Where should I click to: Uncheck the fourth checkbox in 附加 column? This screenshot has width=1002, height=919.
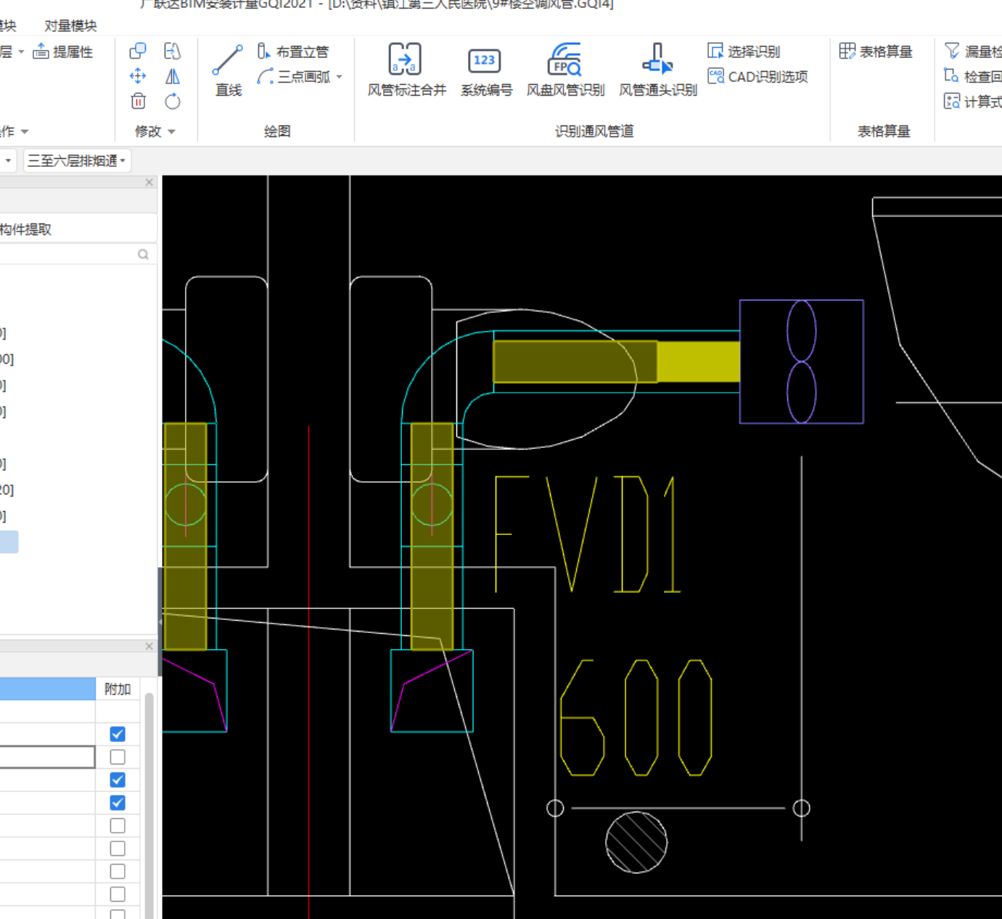(x=118, y=803)
